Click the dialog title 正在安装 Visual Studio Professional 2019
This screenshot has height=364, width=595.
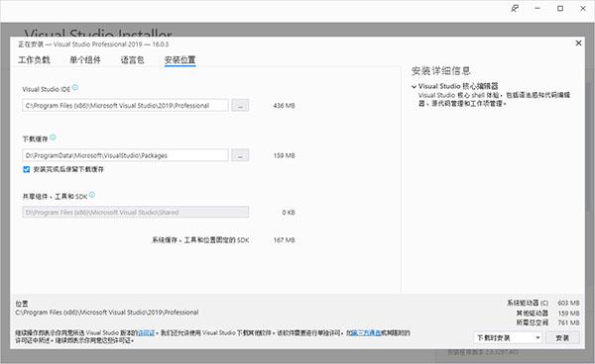[x=93, y=45]
